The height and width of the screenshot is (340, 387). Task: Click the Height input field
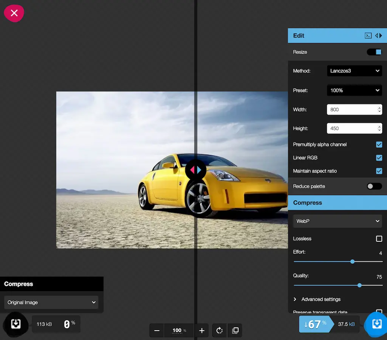click(x=354, y=128)
